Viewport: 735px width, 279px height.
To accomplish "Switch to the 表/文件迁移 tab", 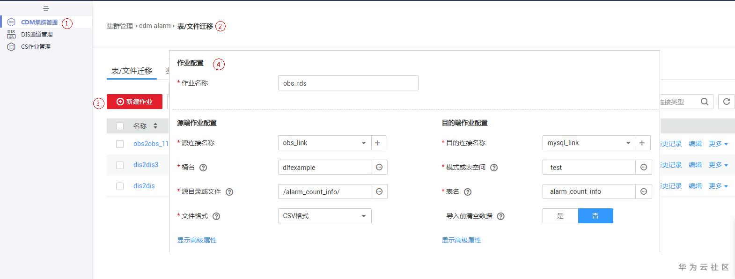I will pos(132,71).
